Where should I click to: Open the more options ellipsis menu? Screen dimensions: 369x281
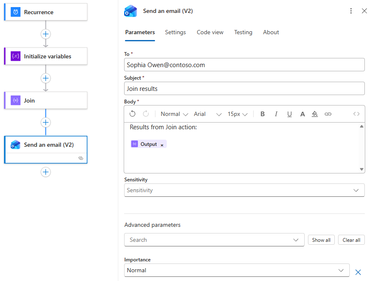point(351,11)
